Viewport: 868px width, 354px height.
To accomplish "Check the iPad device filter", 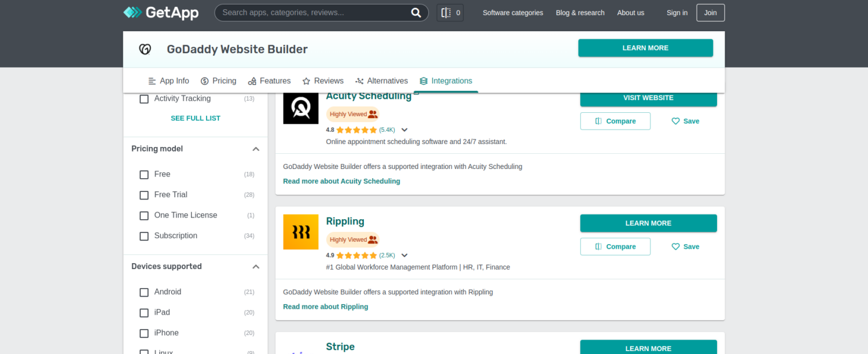I will coord(144,313).
